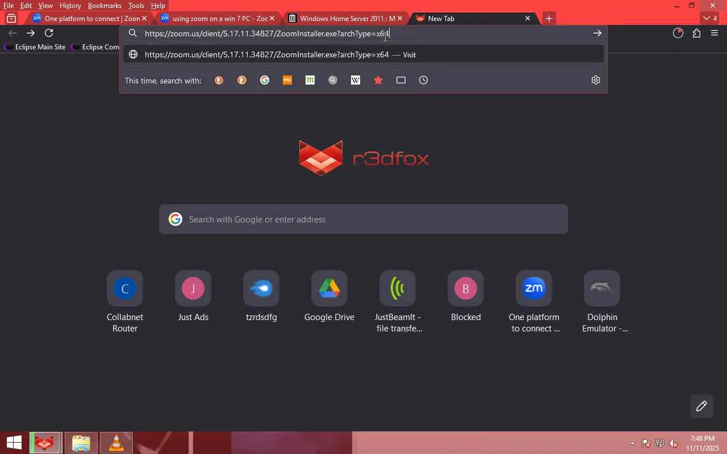Image resolution: width=727 pixels, height=454 pixels.
Task: Open the Eclipse Main Site bookmark
Action: click(35, 47)
